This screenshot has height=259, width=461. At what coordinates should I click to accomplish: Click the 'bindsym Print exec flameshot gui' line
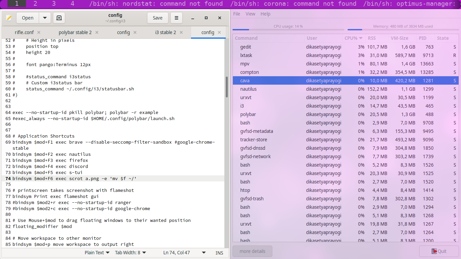(56, 196)
